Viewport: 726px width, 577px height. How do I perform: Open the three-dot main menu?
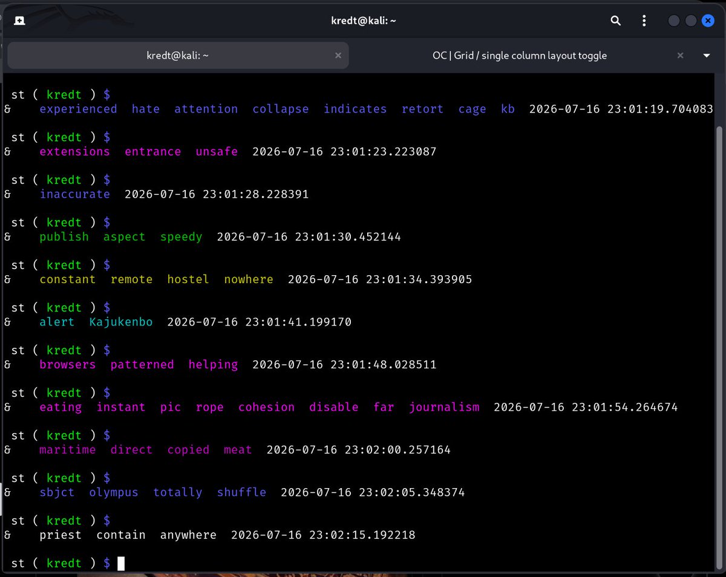644,21
